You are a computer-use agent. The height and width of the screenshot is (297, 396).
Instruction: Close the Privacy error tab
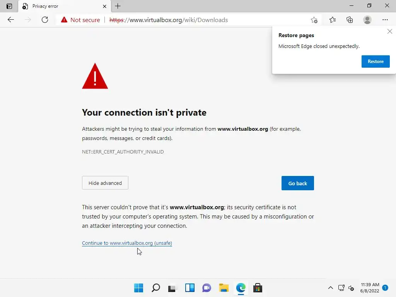point(104,6)
